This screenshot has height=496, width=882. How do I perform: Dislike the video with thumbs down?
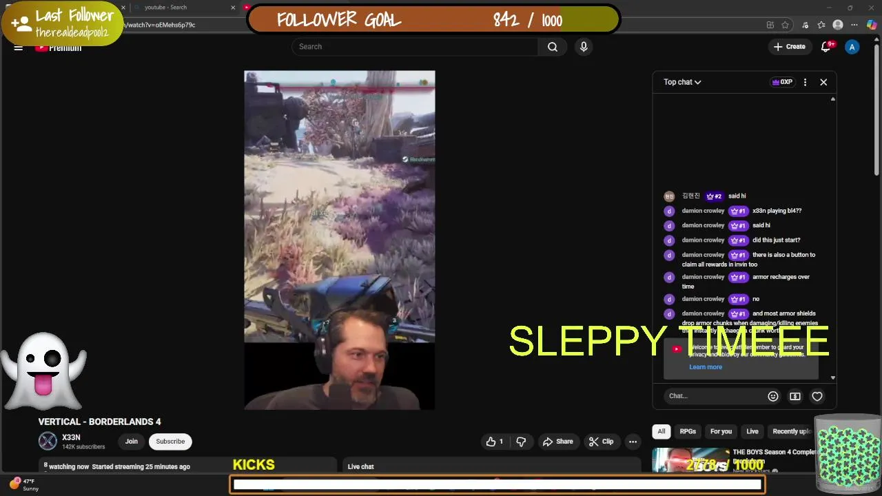click(x=521, y=442)
